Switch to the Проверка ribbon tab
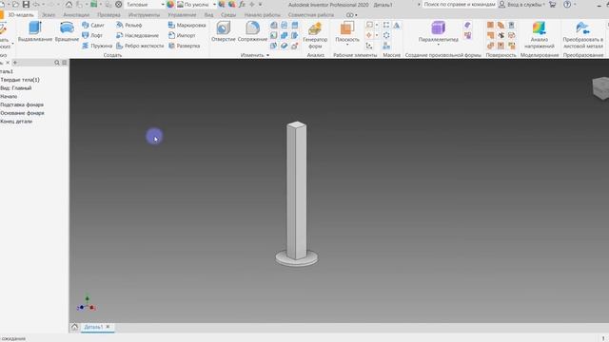Screen dimensions: 609x342 coord(108,15)
